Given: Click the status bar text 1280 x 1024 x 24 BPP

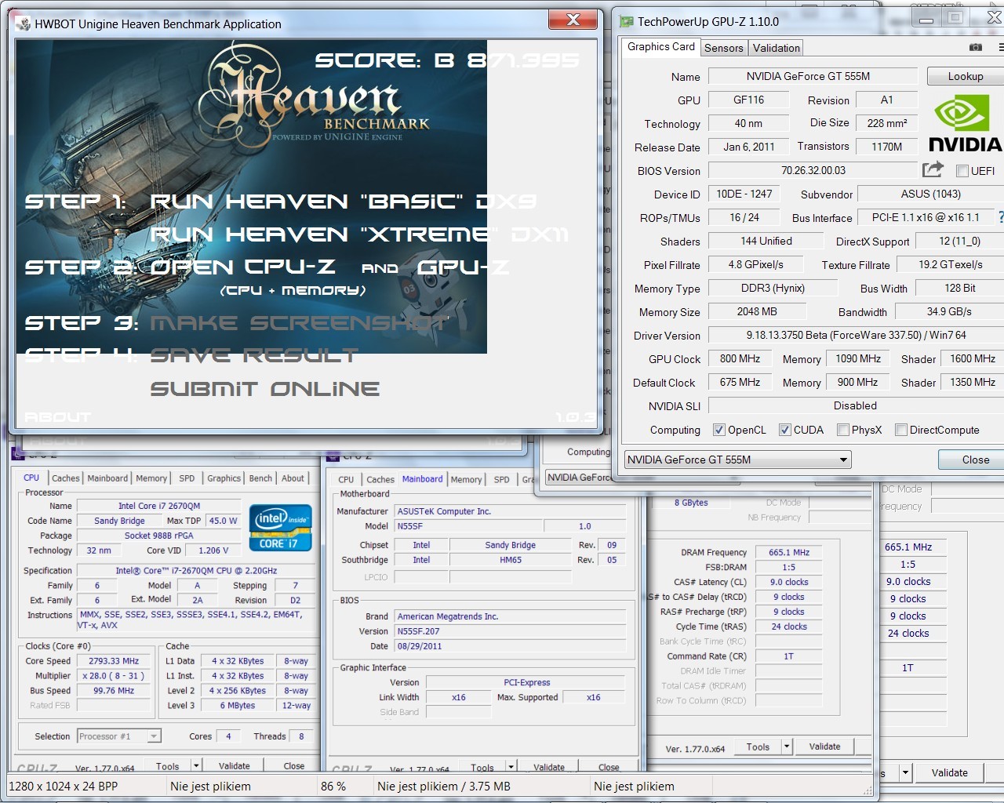Looking at the screenshot, I should click(x=64, y=787).
